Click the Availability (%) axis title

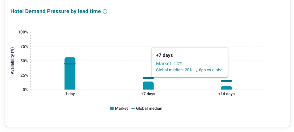(12, 61)
